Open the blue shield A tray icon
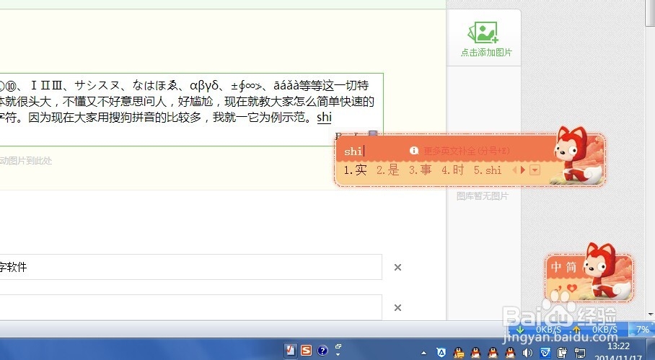Screen dimensions: 655x360 [x=441, y=353]
